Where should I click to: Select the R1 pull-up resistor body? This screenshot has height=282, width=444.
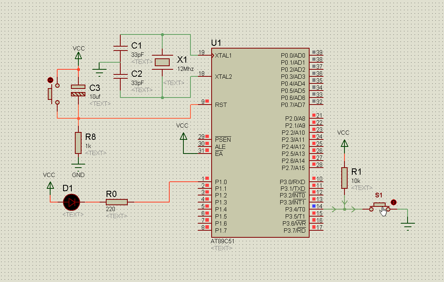pos(344,178)
